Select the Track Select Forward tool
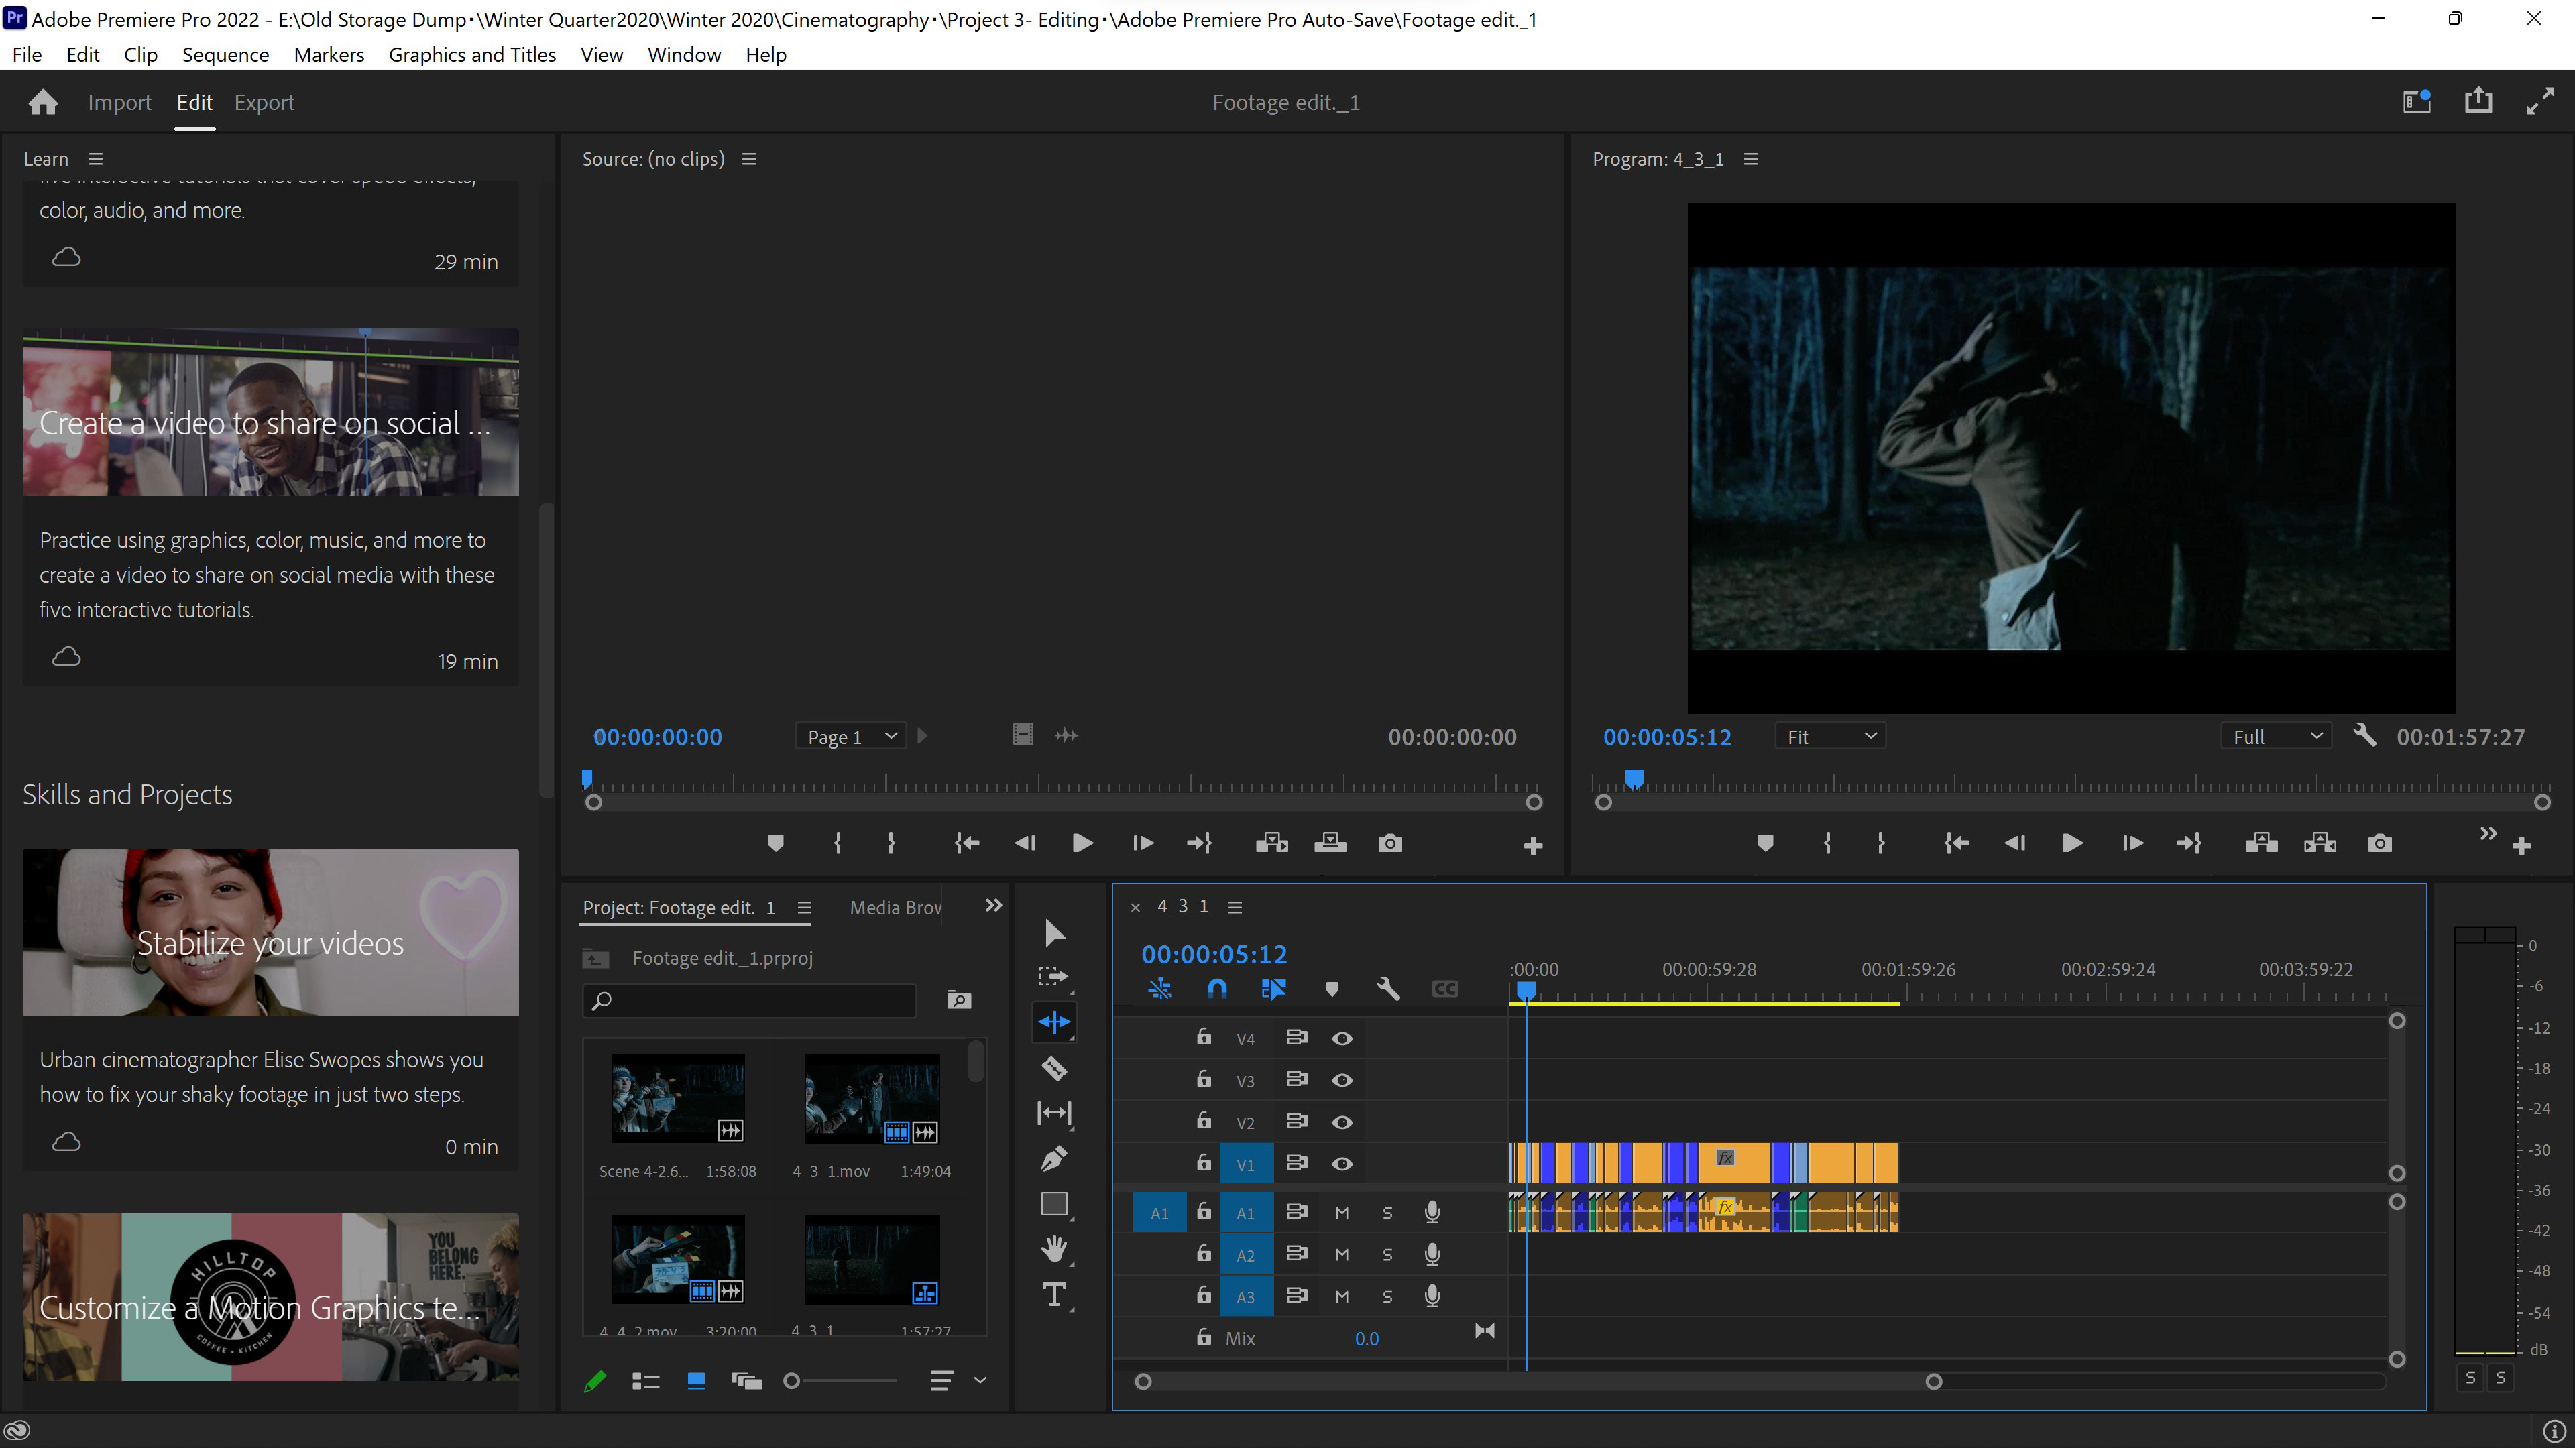 pos(1053,976)
